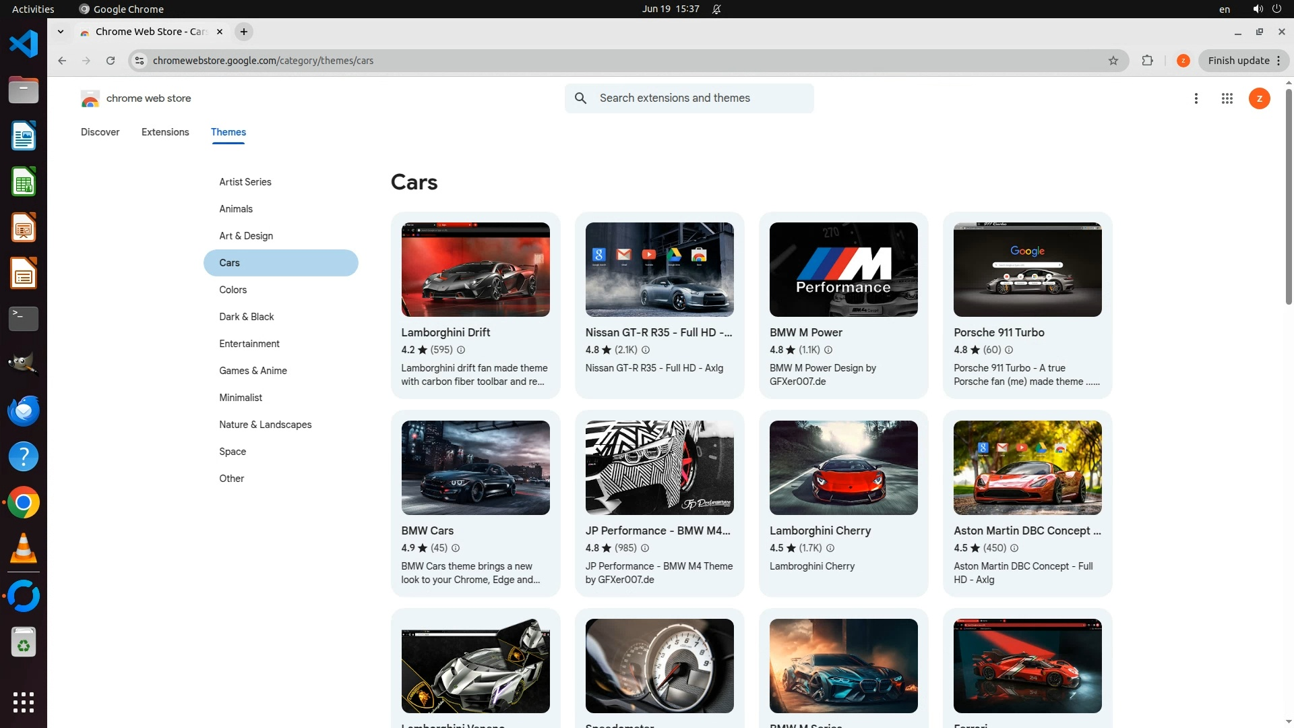Screen dimensions: 1294x728
Task: Click rating info icon for BMW Cars
Action: coord(456,548)
